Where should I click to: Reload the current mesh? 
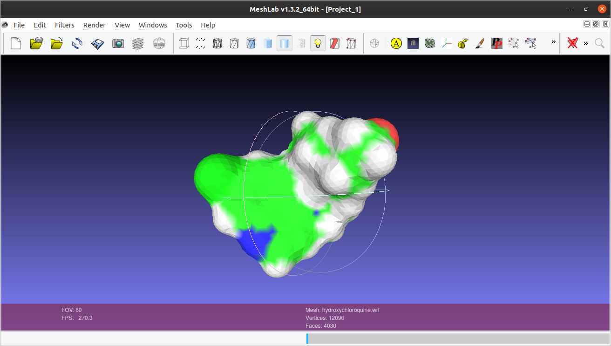77,43
